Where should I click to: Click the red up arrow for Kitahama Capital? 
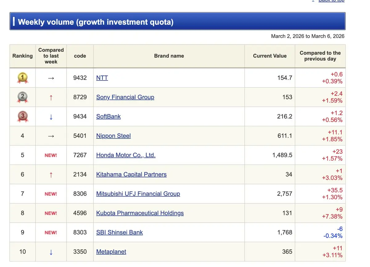51,175
